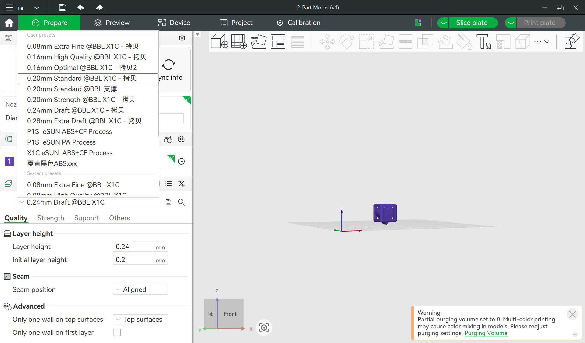Click the purple filament 1 color swatch
Viewport: 585px width, 343px height.
point(9,161)
